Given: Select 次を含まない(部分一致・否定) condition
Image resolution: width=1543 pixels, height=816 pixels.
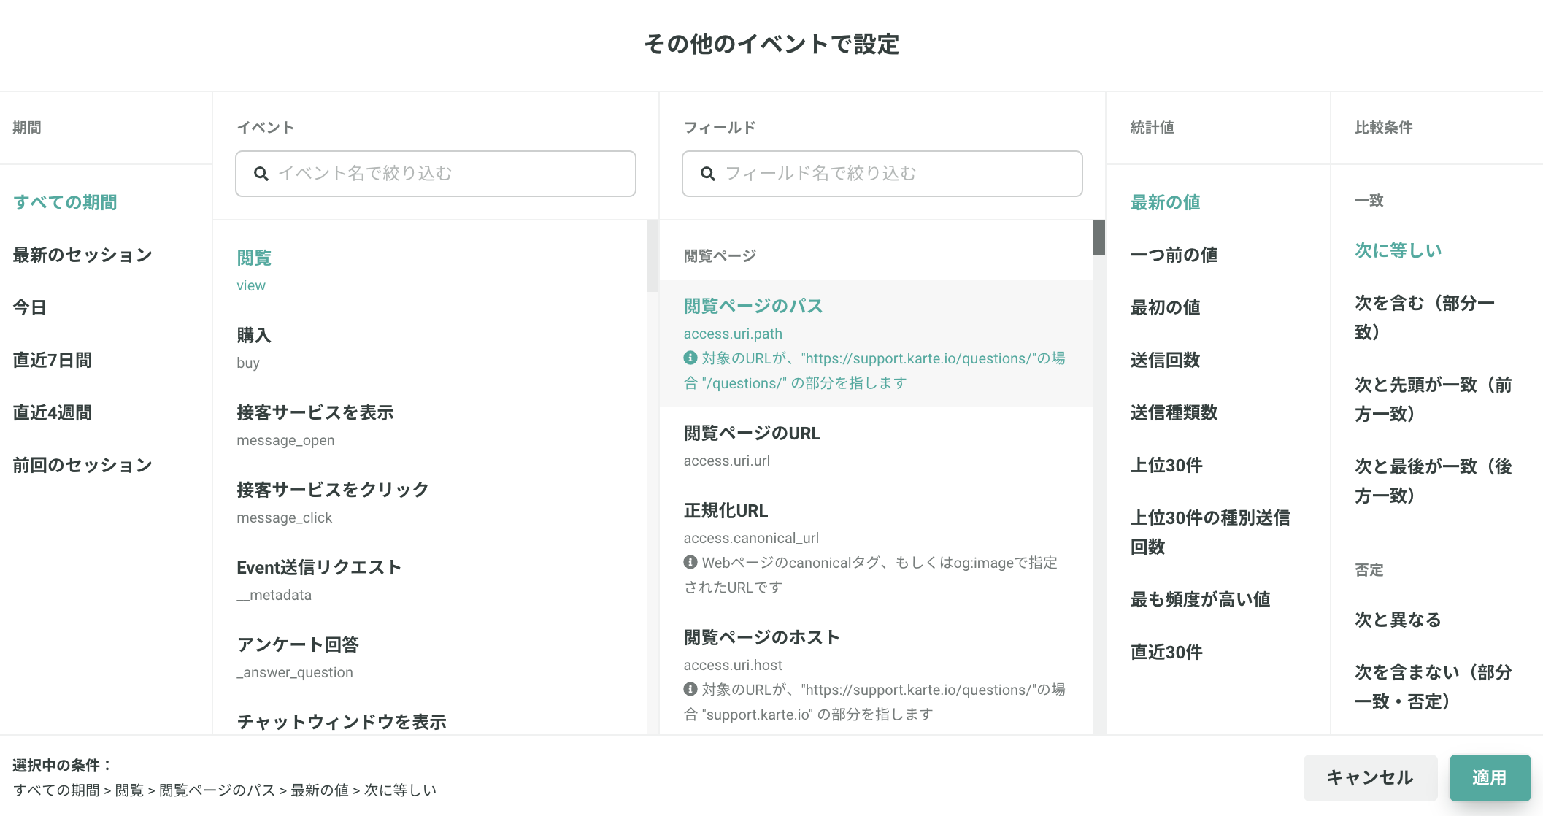Looking at the screenshot, I should [1434, 687].
